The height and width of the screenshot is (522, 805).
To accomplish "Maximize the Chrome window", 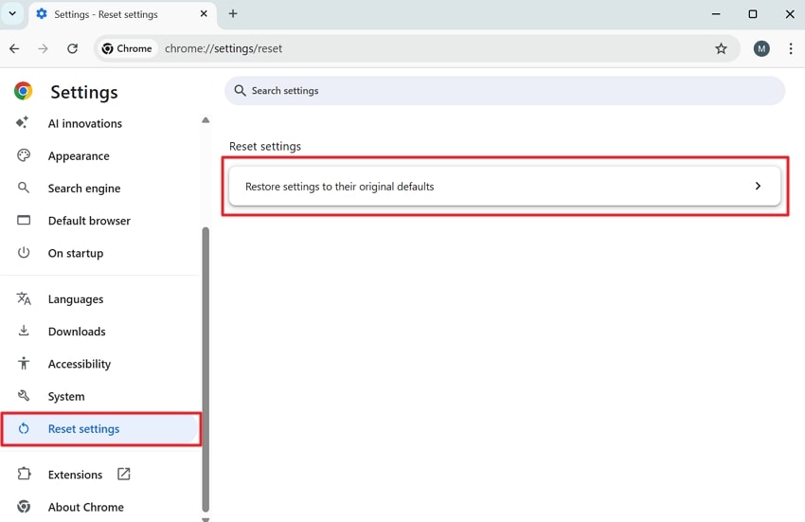I will [x=753, y=14].
